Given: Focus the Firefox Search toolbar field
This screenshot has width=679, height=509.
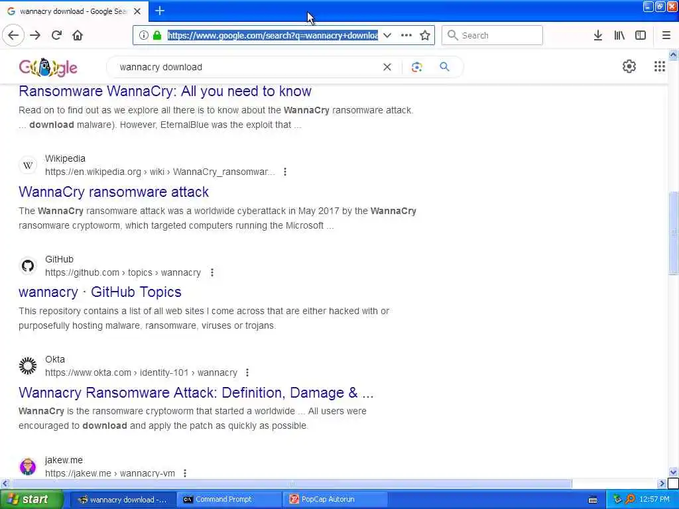Looking at the screenshot, I should [x=492, y=35].
